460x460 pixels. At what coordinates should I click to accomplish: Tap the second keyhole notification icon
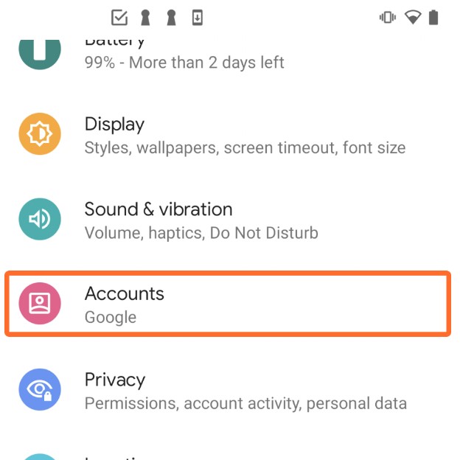pyautogui.click(x=171, y=18)
